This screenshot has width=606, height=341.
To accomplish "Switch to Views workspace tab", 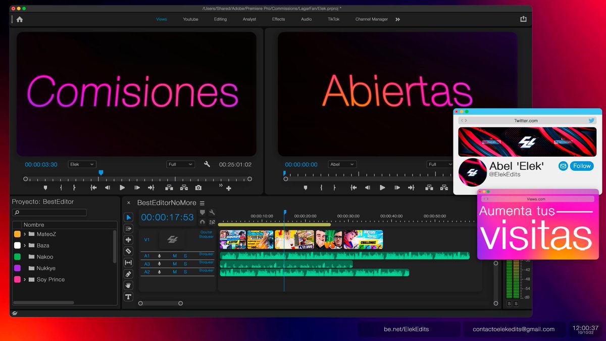I will click(x=162, y=19).
